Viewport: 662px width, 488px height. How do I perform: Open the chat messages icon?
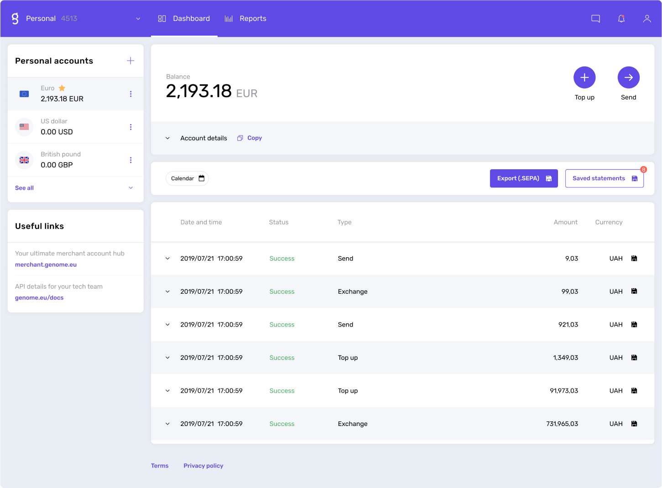[x=595, y=19]
